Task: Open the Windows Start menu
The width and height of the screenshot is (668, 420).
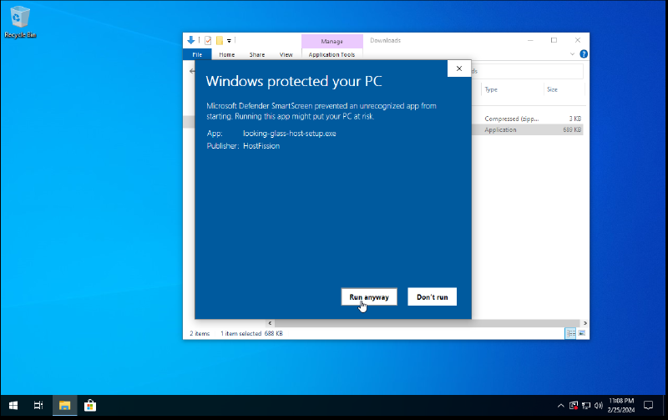Action: tap(13, 406)
